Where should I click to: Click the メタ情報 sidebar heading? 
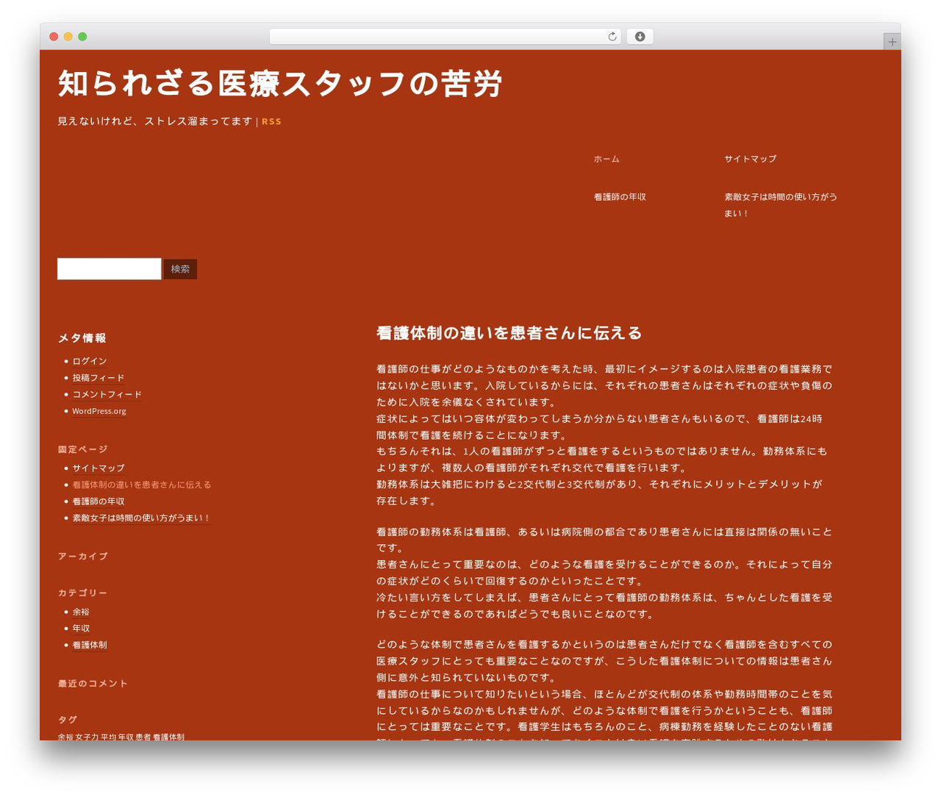(x=82, y=338)
